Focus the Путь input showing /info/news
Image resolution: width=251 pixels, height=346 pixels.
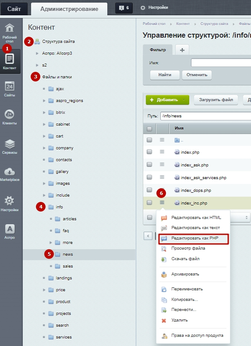point(205,116)
